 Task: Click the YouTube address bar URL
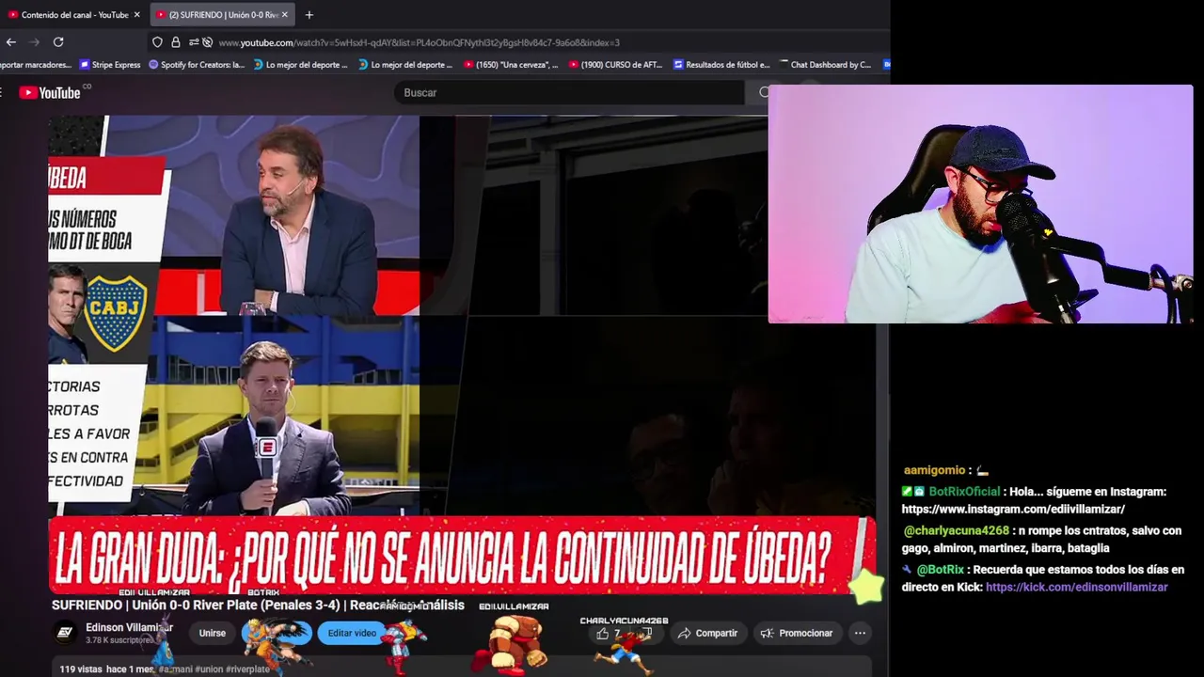tap(419, 42)
